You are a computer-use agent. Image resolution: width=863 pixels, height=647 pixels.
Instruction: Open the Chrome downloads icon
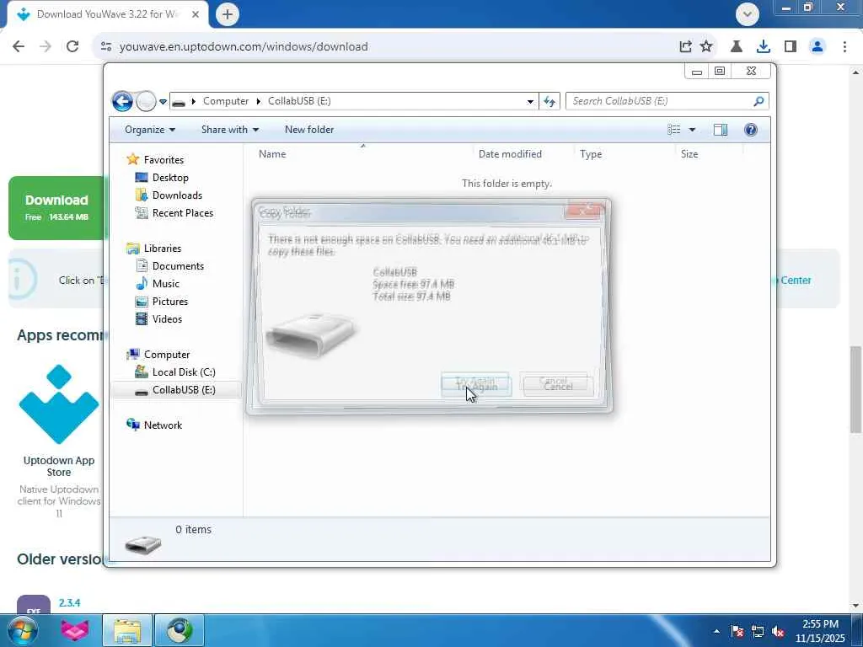click(x=764, y=47)
